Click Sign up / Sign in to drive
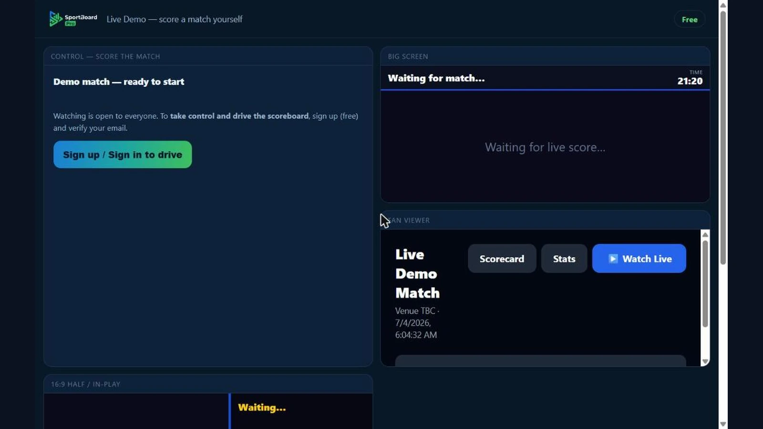This screenshot has width=763, height=429. [123, 154]
